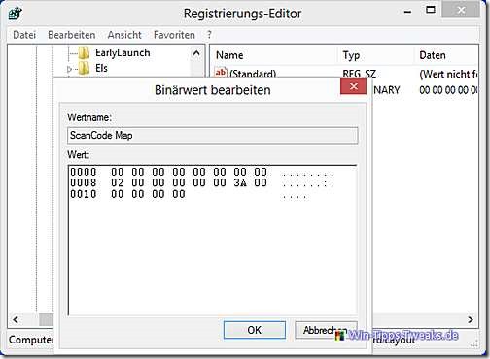Open the ? help menu

(x=209, y=35)
